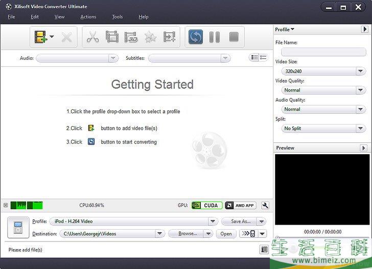Open the Tools menu
Image resolution: width=372 pixels, height=269 pixels.
118,17
